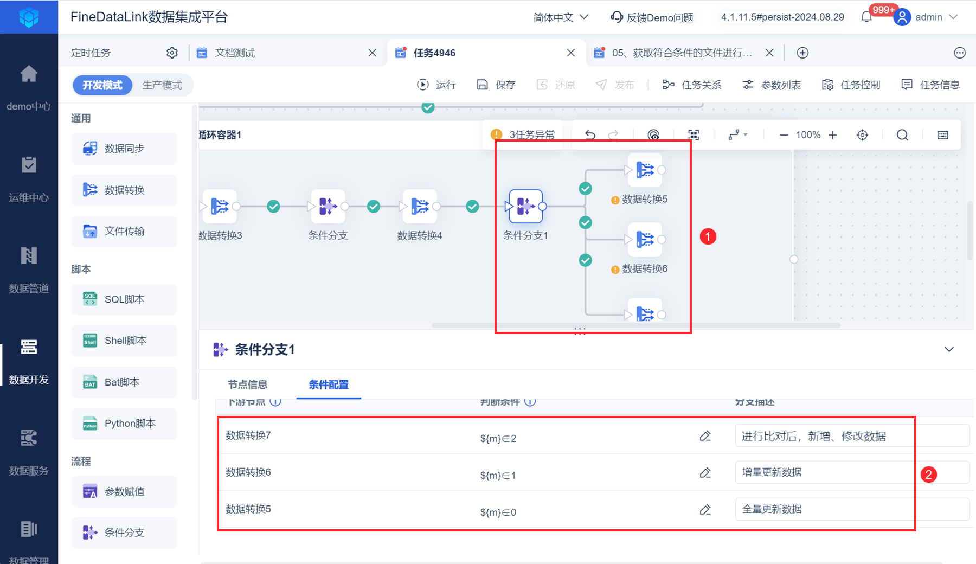Switch to the 05、获取符合条件的文件进行 tab

pyautogui.click(x=682, y=53)
